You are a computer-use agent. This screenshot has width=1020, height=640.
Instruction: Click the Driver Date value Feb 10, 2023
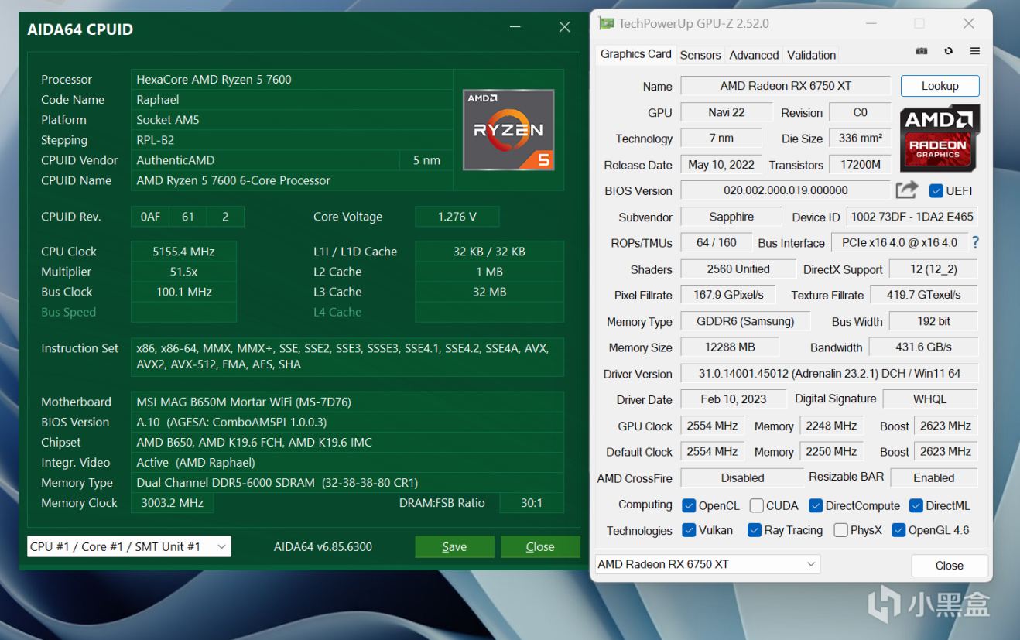734,399
